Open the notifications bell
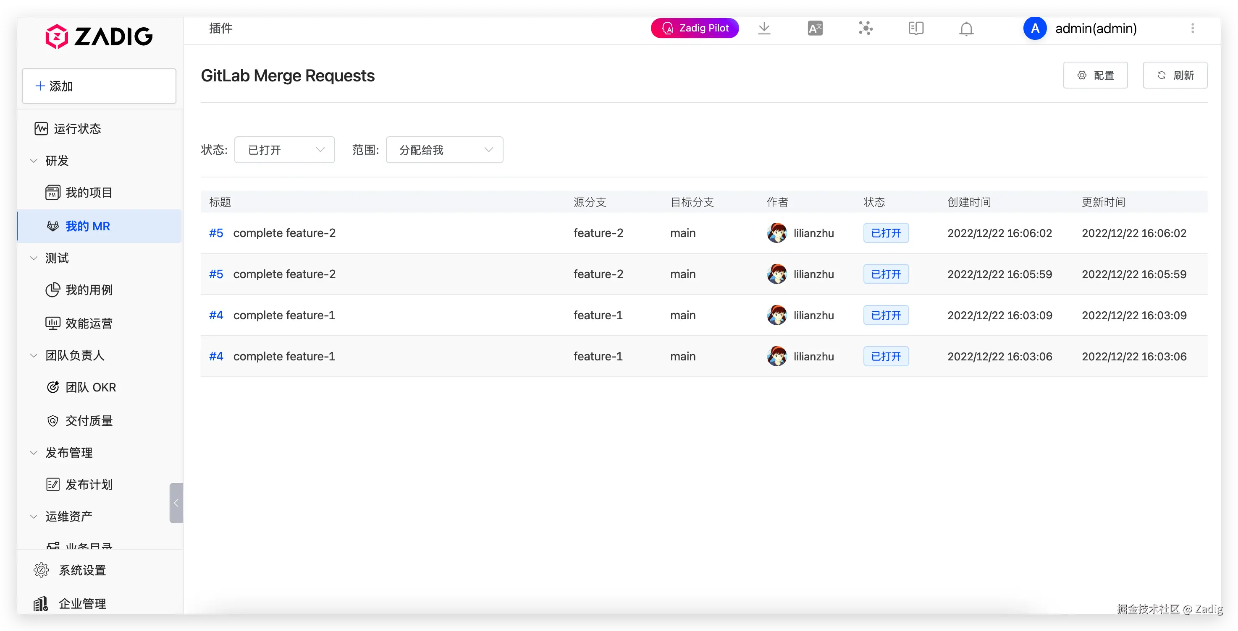This screenshot has width=1238, height=631. point(966,29)
